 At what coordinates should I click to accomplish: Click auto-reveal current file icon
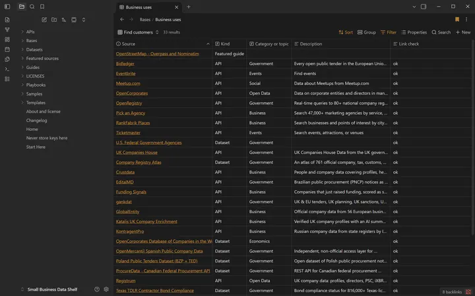coord(74,20)
